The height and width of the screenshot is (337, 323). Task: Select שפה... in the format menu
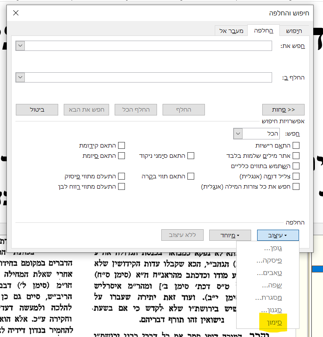point(268,285)
